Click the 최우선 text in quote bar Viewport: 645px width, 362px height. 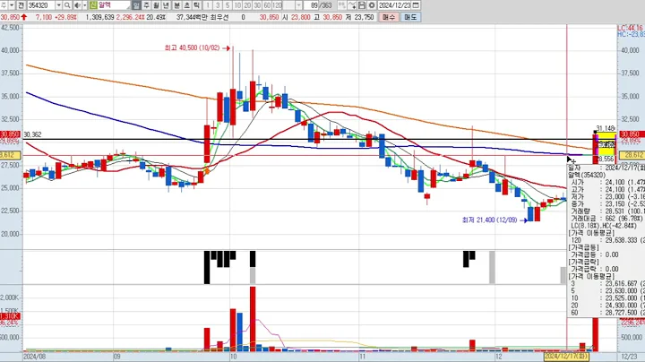pyautogui.click(x=219, y=17)
